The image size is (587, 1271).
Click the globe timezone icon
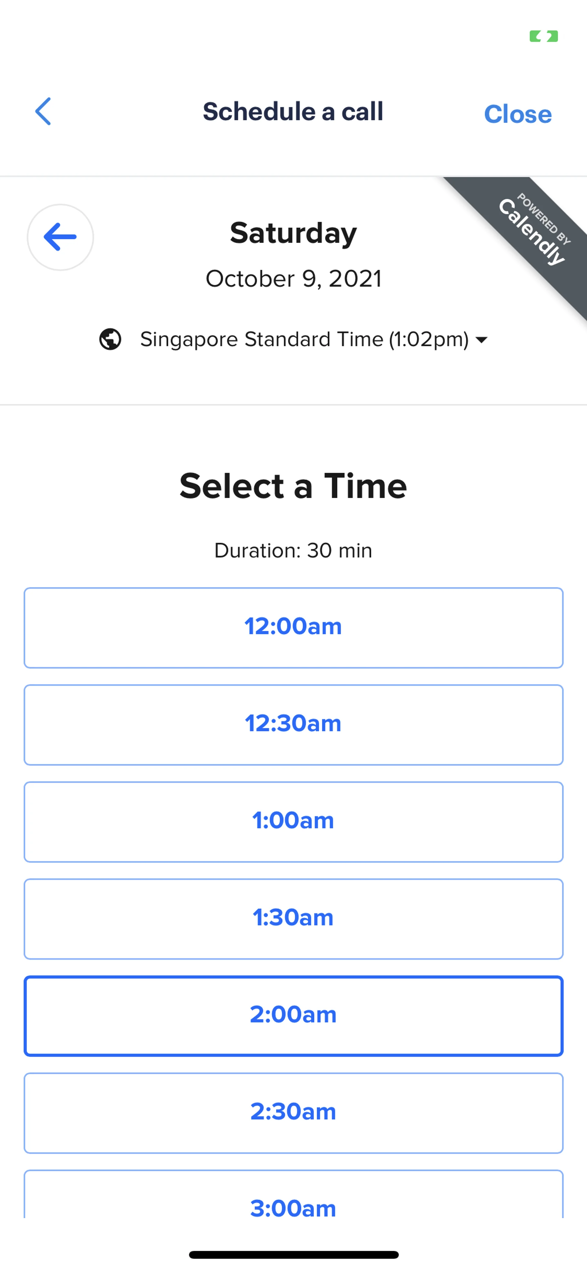click(x=110, y=339)
